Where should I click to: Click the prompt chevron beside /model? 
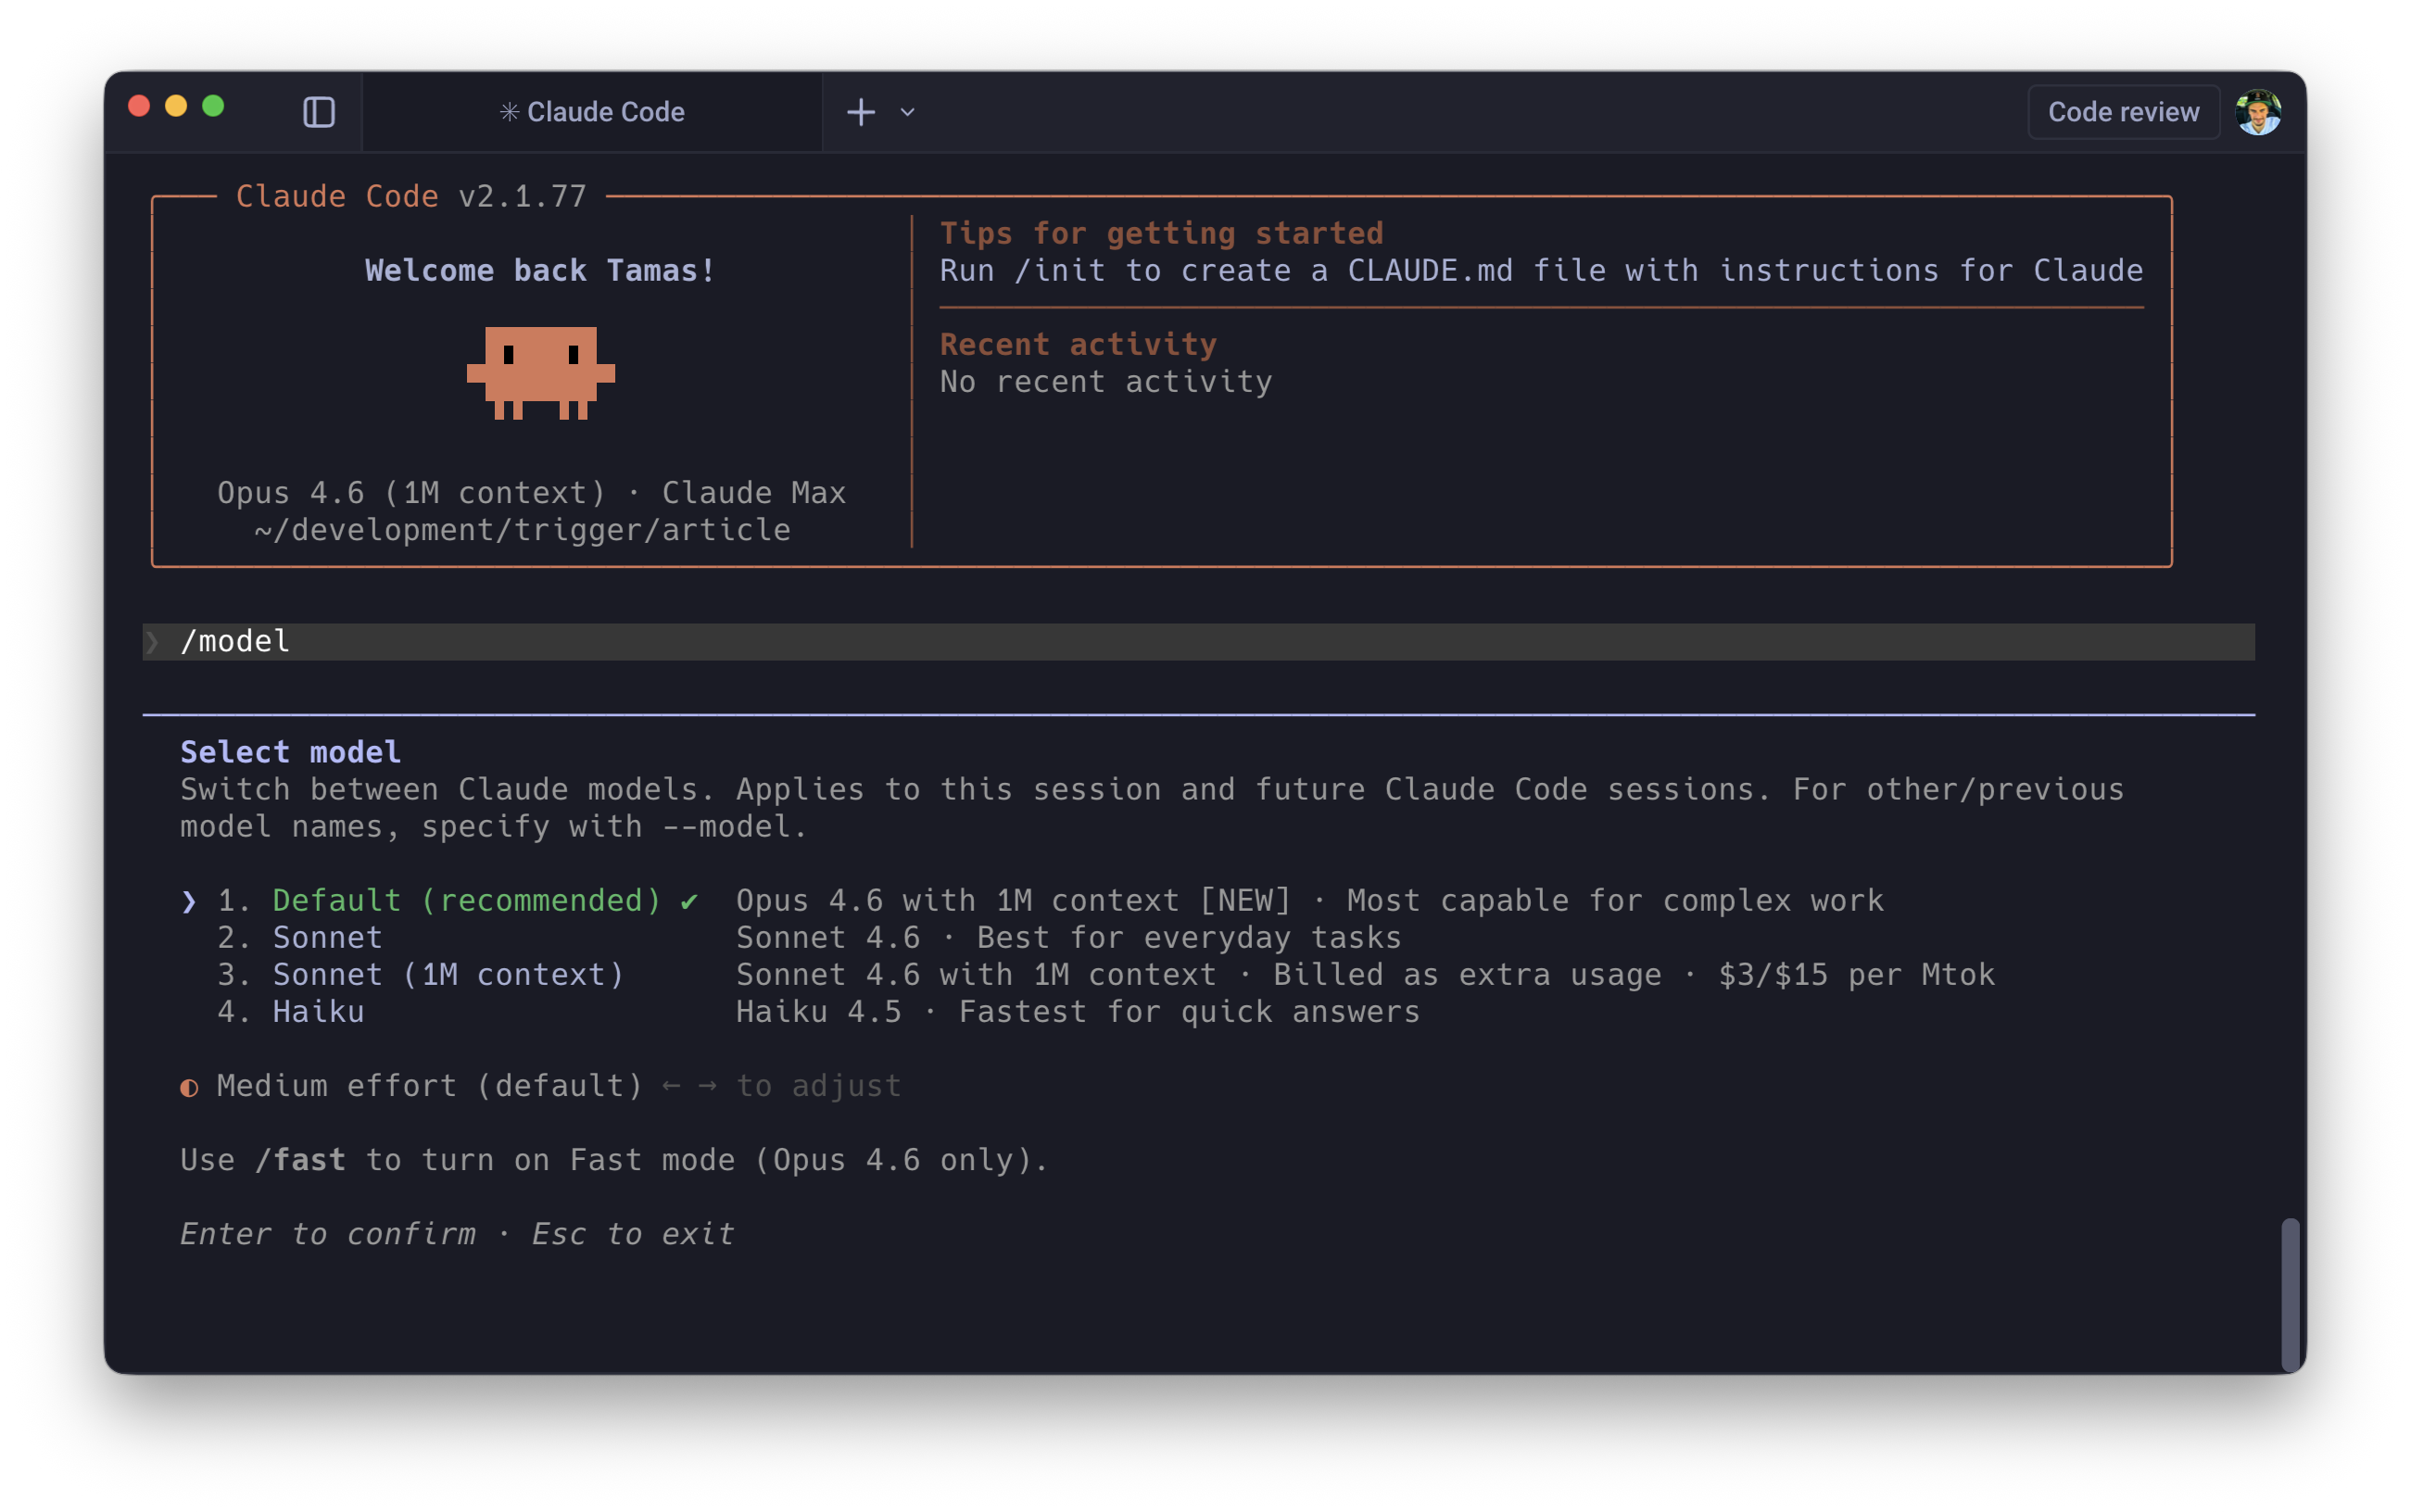[152, 642]
